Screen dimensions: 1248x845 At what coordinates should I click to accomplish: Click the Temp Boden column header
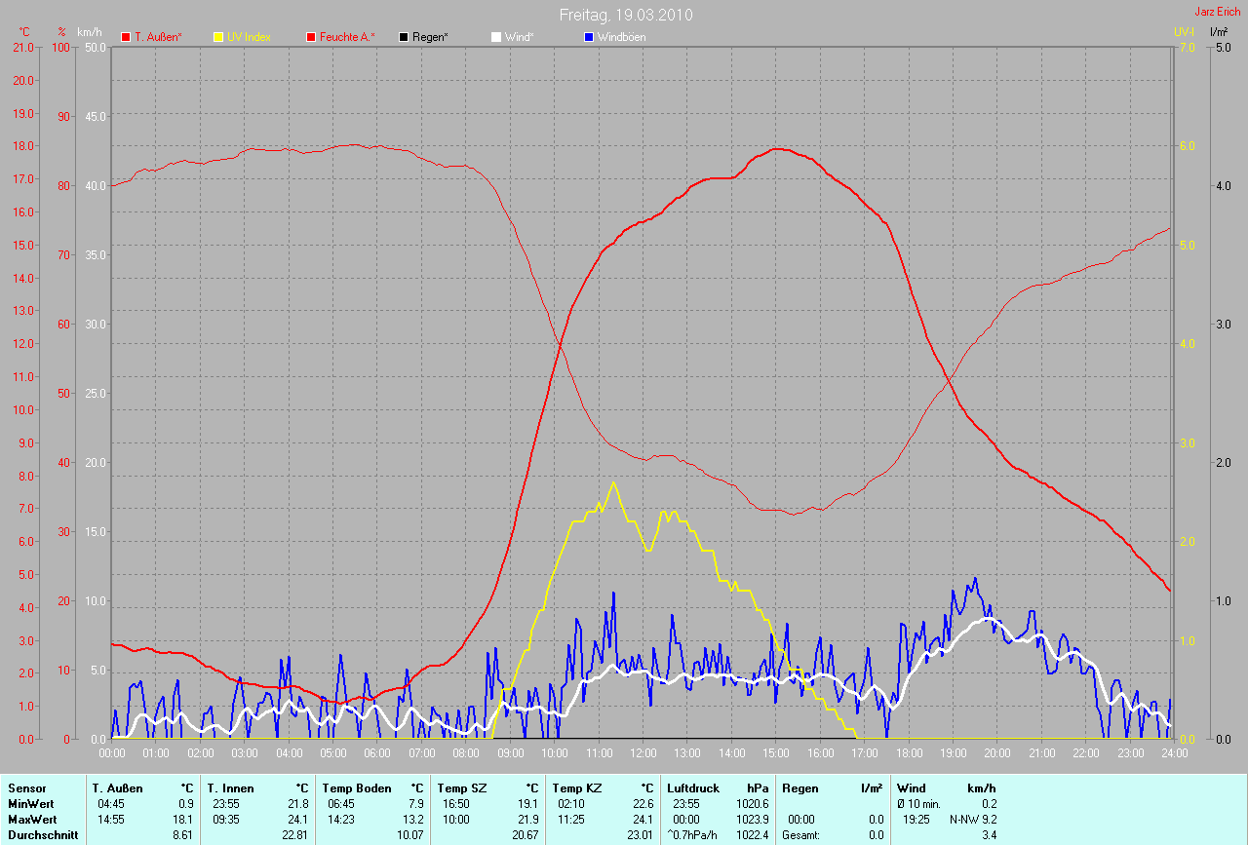coord(357,787)
